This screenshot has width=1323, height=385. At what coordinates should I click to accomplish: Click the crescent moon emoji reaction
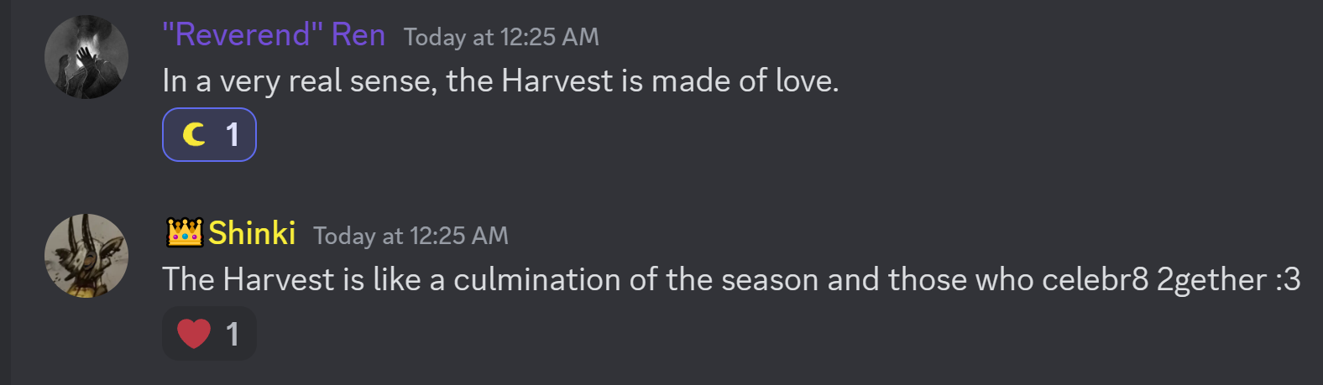(x=194, y=134)
